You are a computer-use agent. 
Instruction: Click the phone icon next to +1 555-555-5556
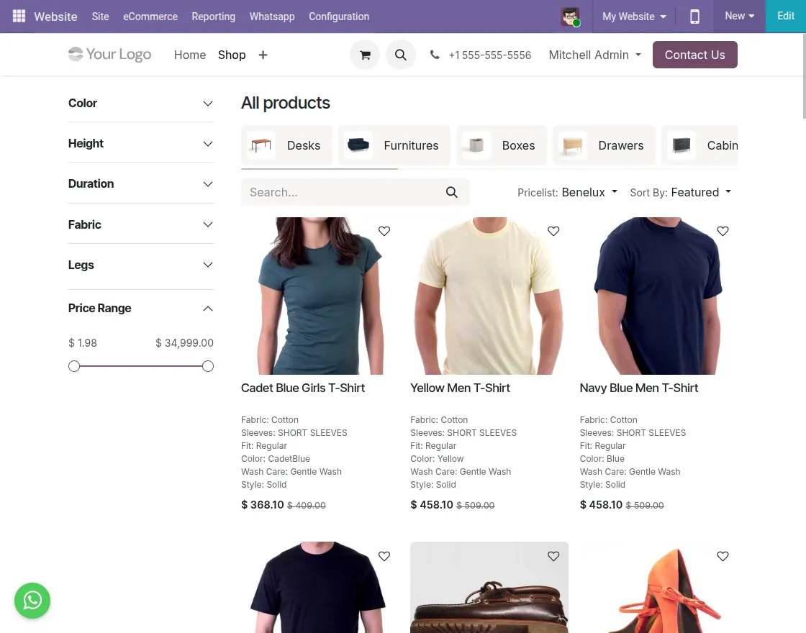click(435, 55)
